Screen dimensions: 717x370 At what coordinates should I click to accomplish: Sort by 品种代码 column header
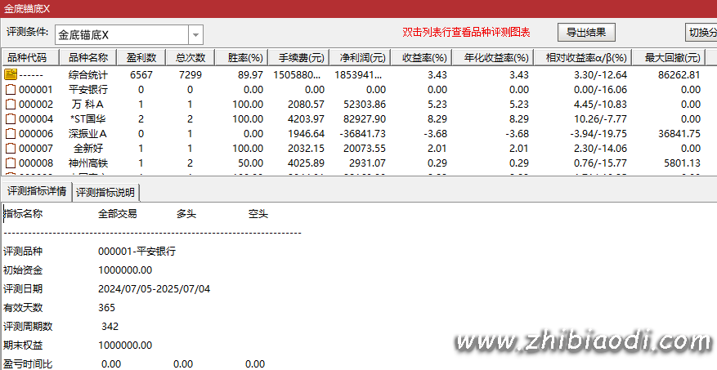[x=30, y=57]
